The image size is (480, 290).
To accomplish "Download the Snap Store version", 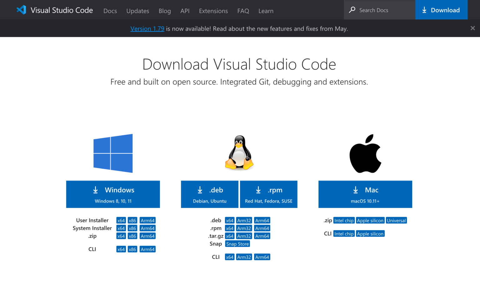I will click(237, 244).
